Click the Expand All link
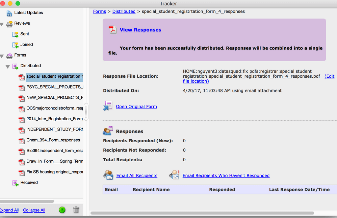This screenshot has width=337, height=218. (9, 210)
